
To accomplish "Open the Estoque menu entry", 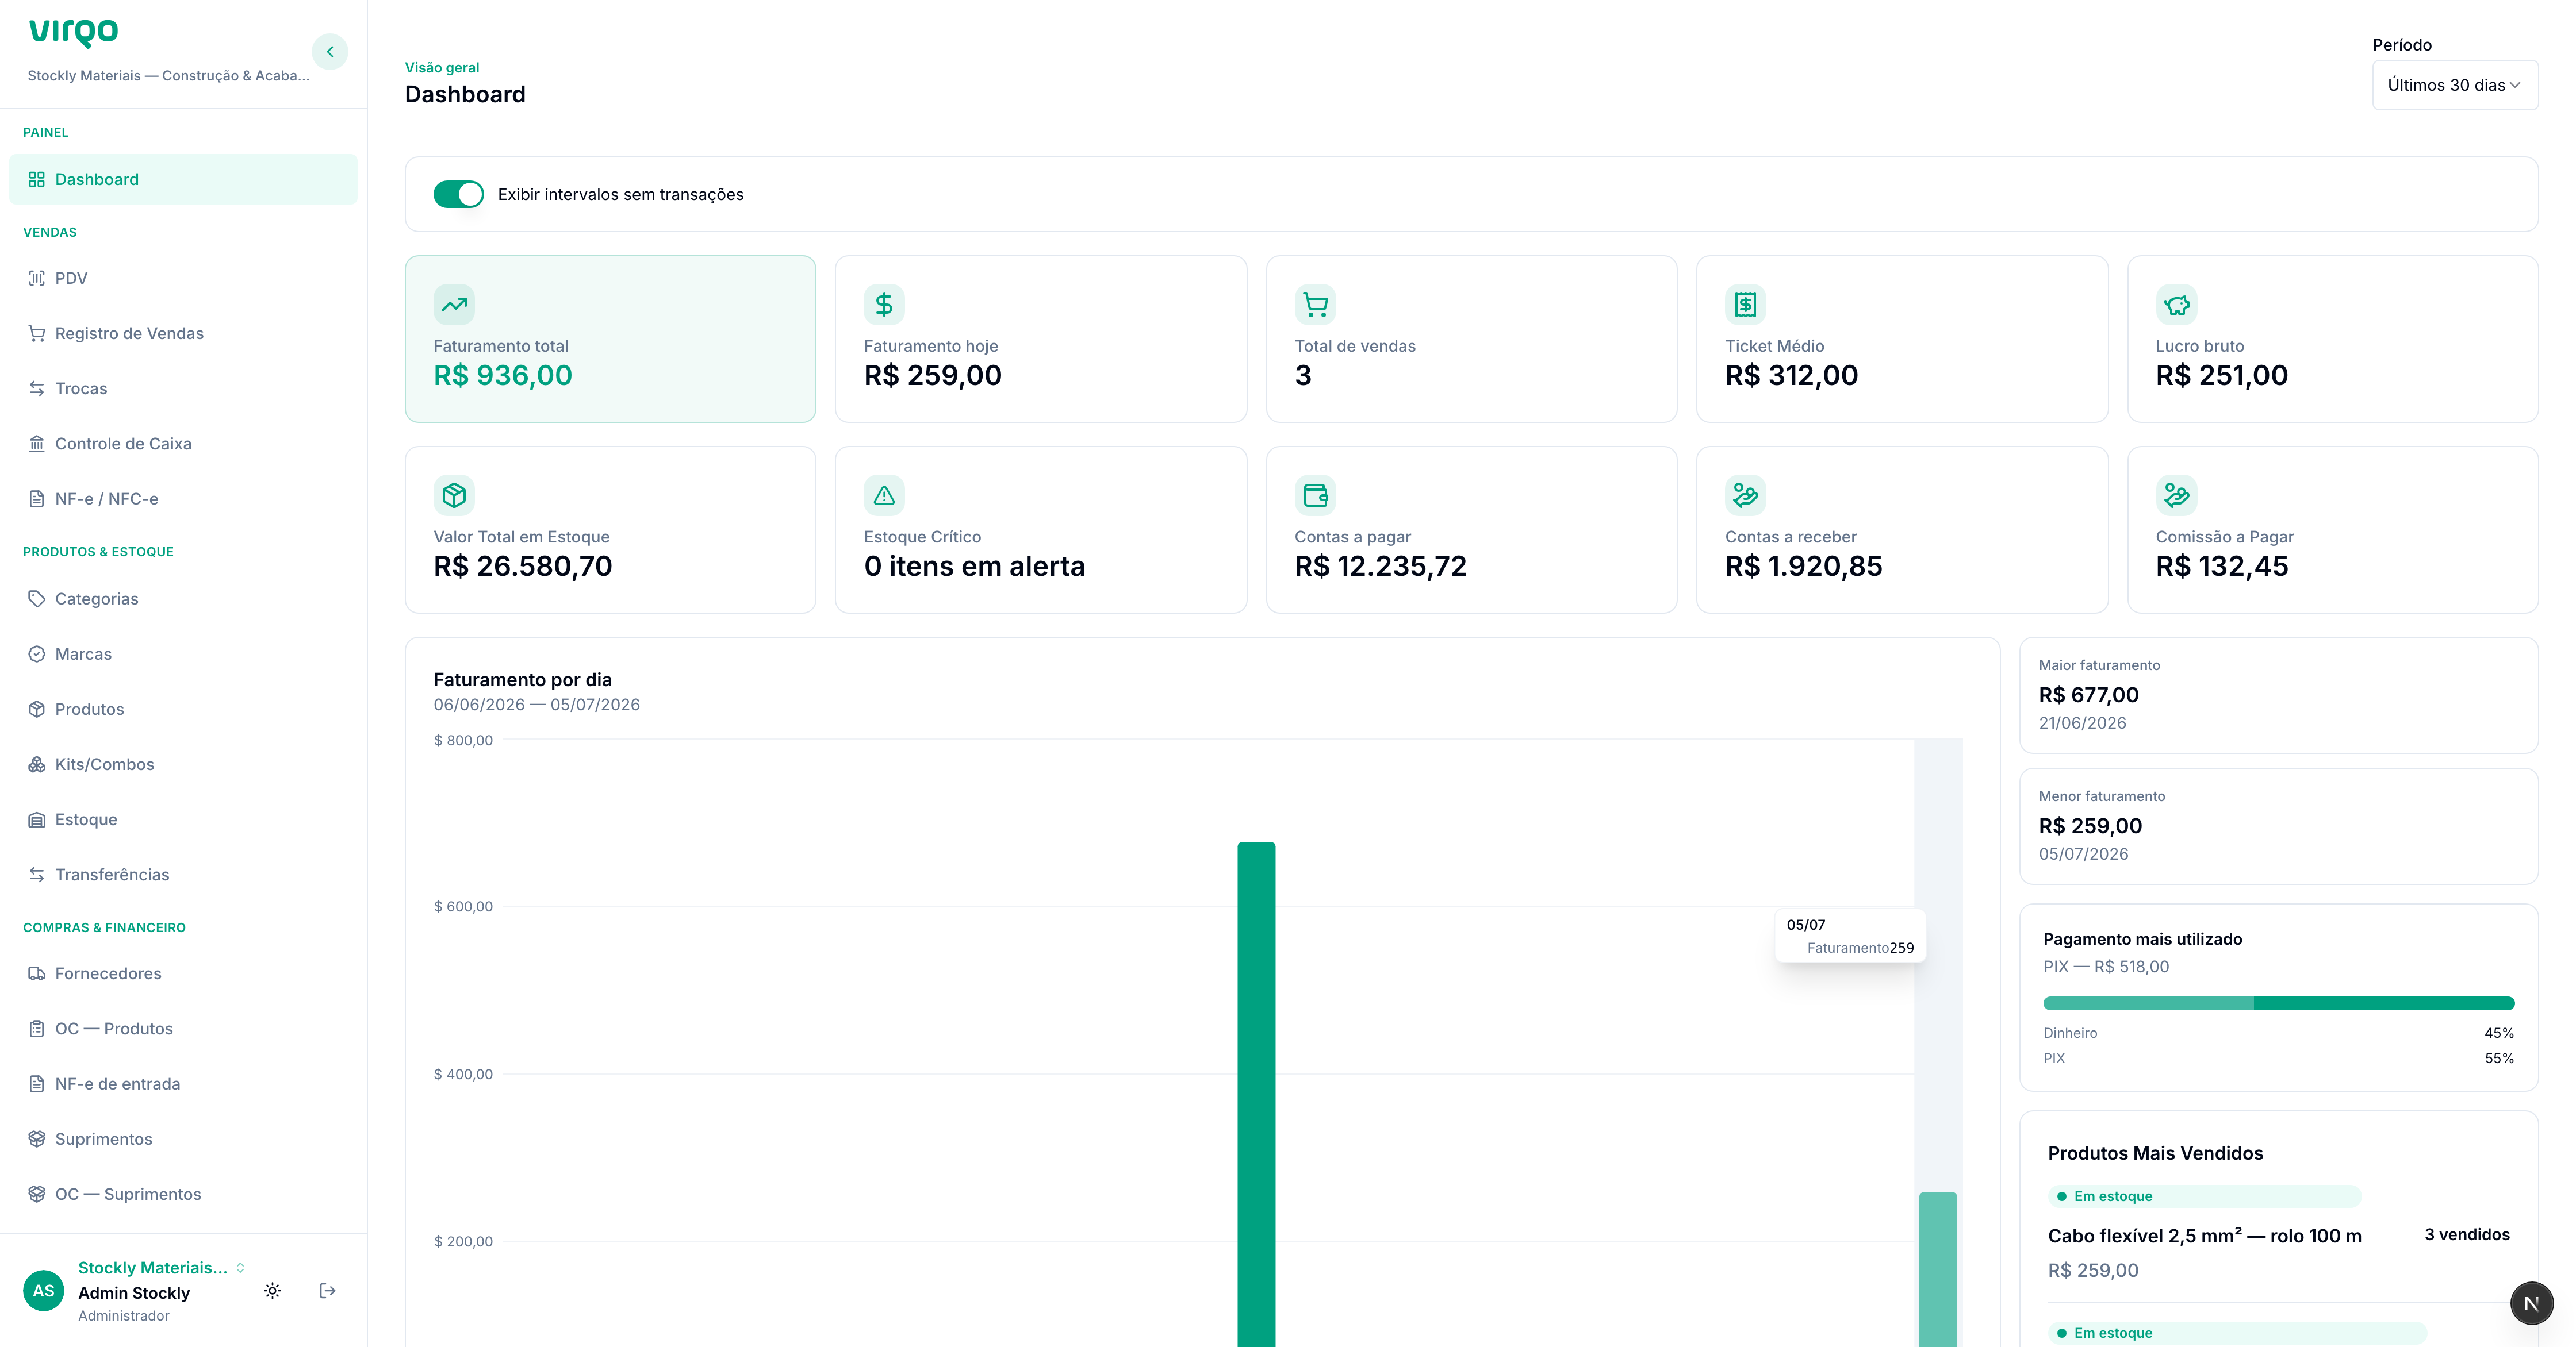I will [x=183, y=819].
